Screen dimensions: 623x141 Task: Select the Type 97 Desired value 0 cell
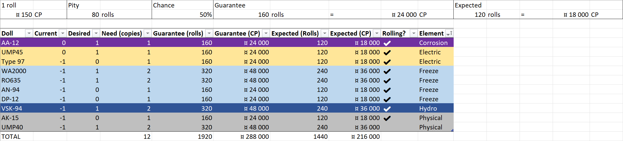[x=84, y=62]
